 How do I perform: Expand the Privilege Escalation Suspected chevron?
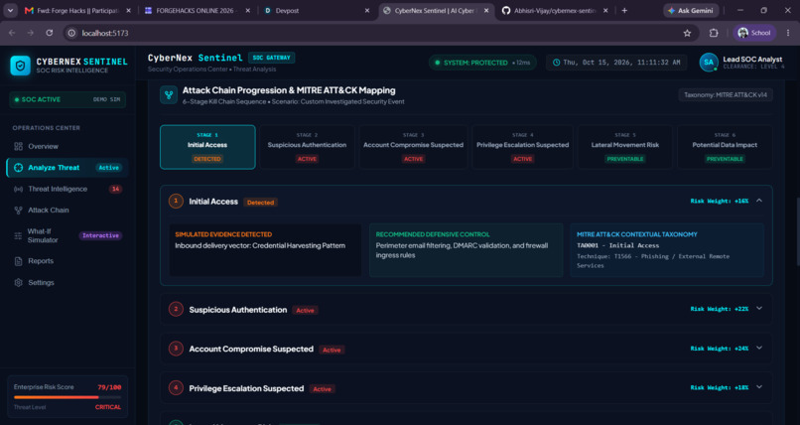point(759,387)
